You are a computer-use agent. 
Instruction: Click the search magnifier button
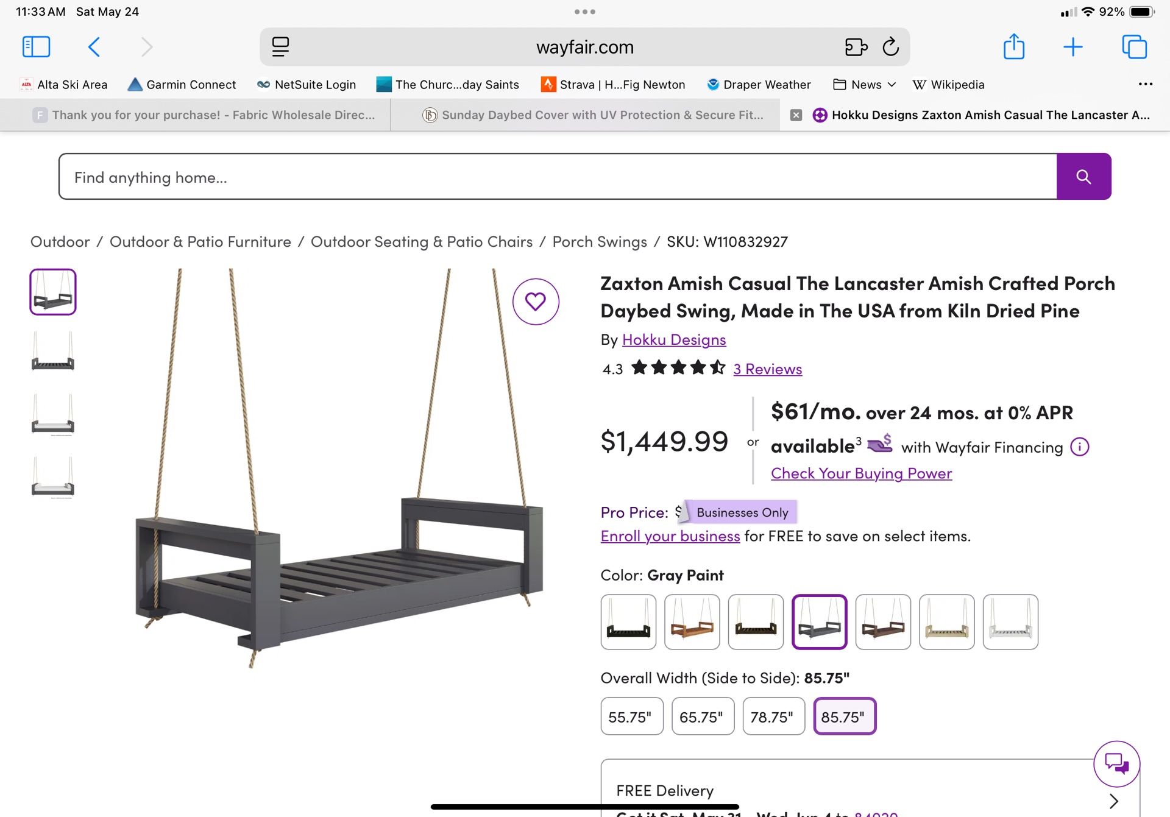coord(1083,177)
